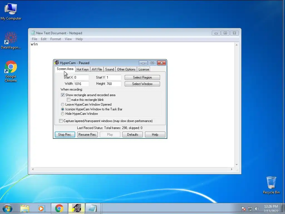Select Iconize HyperCam Window to Task Bar
Viewport: 285px width, 214px height.
point(63,109)
